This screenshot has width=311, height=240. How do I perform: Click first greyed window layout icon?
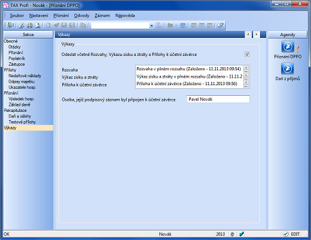[193, 25]
